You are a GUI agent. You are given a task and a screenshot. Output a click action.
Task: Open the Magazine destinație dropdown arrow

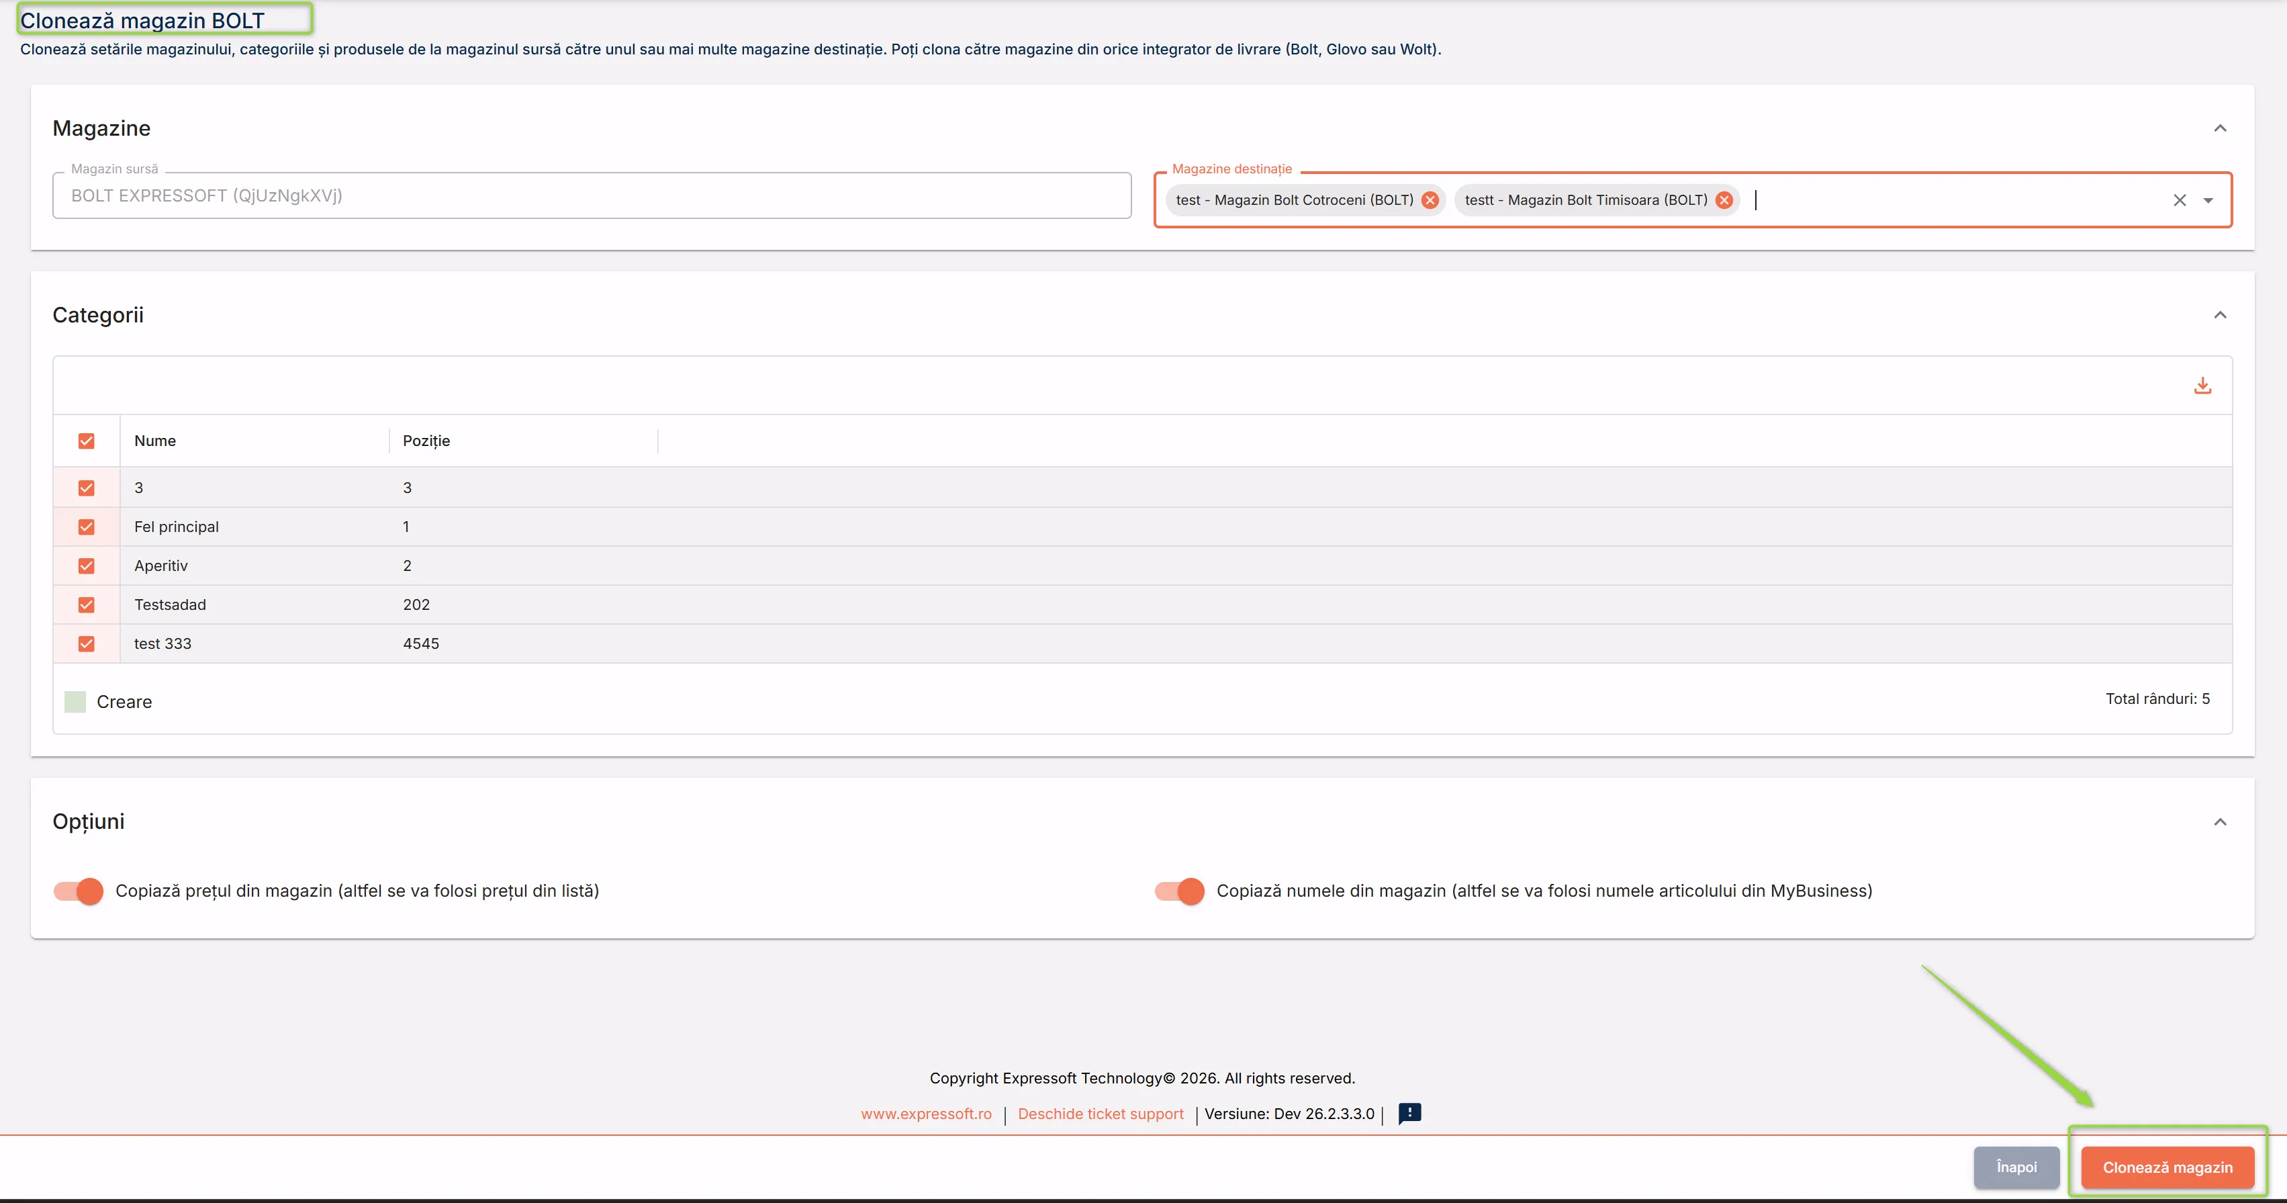(2208, 201)
